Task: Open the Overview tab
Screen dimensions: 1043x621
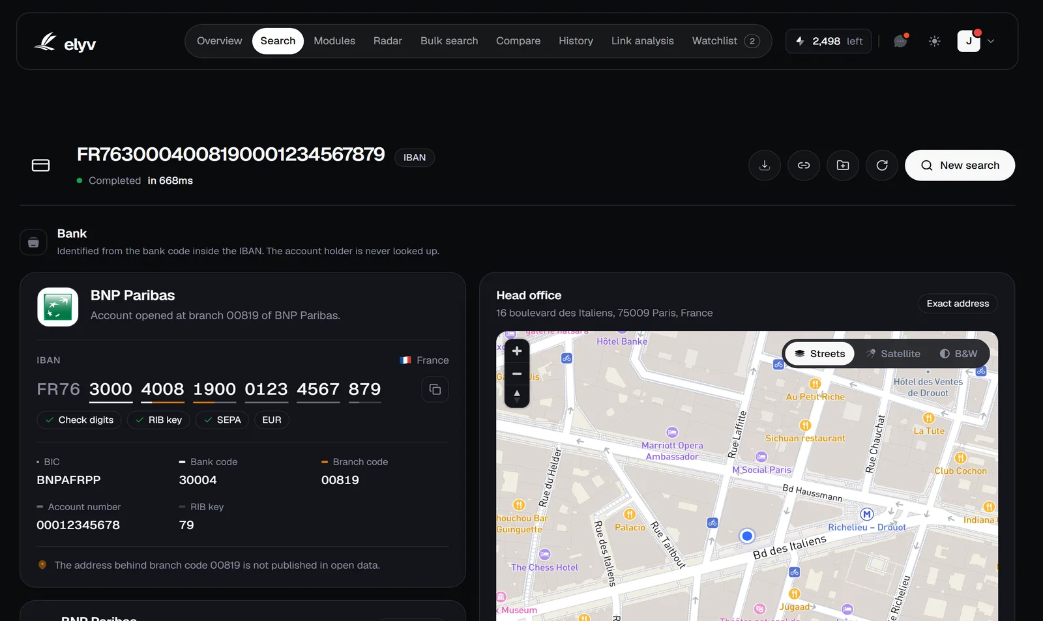Action: point(219,41)
